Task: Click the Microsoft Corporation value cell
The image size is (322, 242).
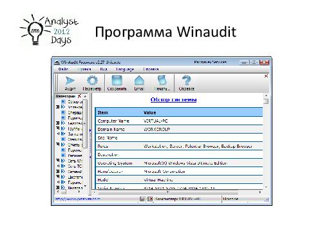Action: pyautogui.click(x=164, y=172)
